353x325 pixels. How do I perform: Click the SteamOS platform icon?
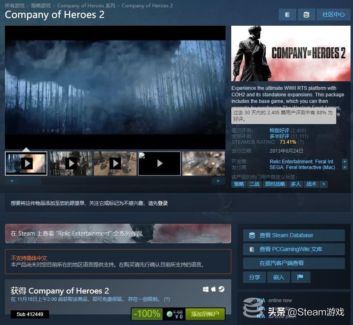point(221,289)
